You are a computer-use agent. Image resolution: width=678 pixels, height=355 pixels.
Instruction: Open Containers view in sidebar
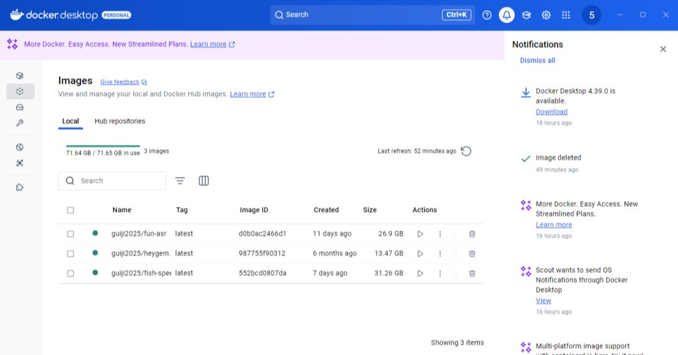click(19, 75)
